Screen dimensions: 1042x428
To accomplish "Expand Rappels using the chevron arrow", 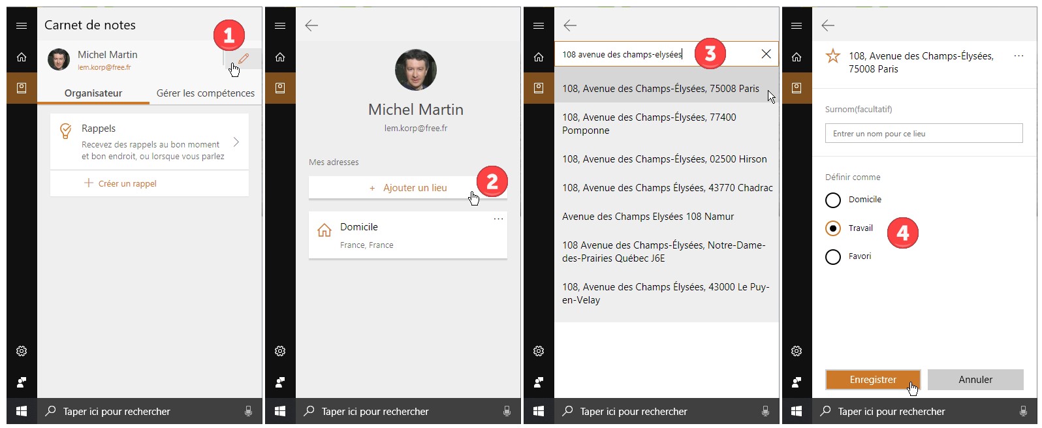I will pos(236,142).
